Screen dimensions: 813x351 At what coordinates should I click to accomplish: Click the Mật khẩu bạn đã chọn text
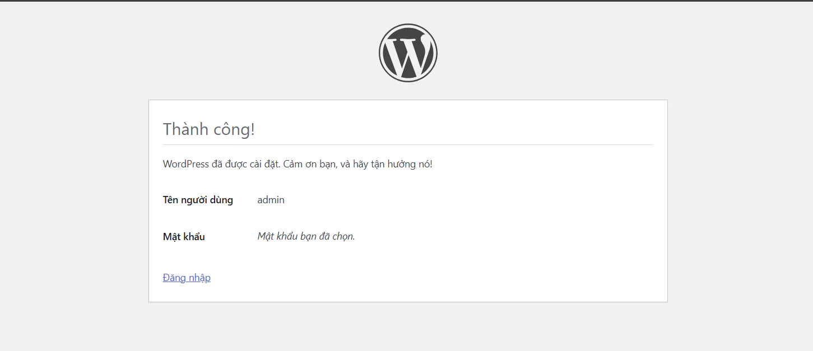click(x=306, y=236)
